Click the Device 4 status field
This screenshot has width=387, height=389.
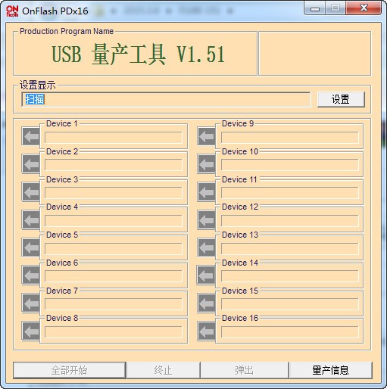pyautogui.click(x=114, y=221)
